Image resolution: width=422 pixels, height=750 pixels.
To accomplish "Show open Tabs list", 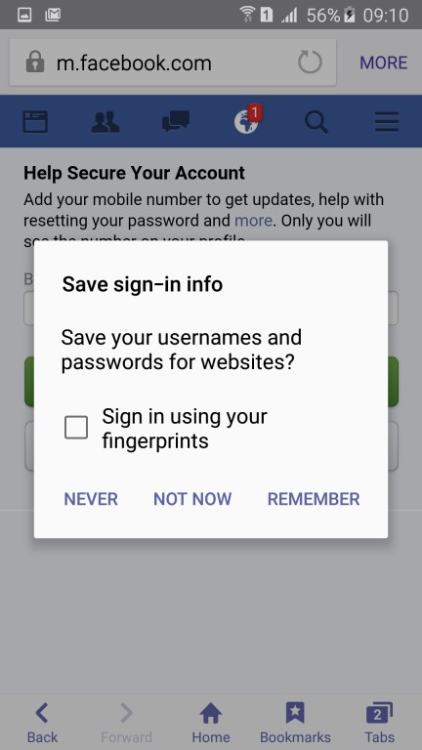I will click(x=379, y=723).
